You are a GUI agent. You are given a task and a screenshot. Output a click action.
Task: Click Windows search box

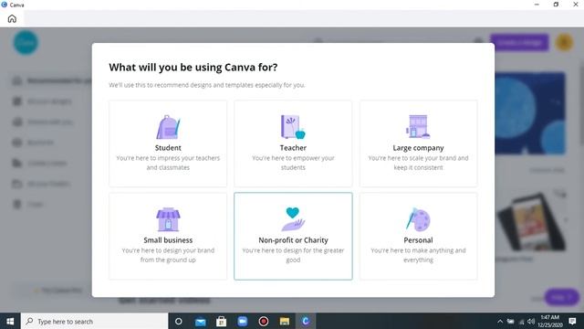95,321
